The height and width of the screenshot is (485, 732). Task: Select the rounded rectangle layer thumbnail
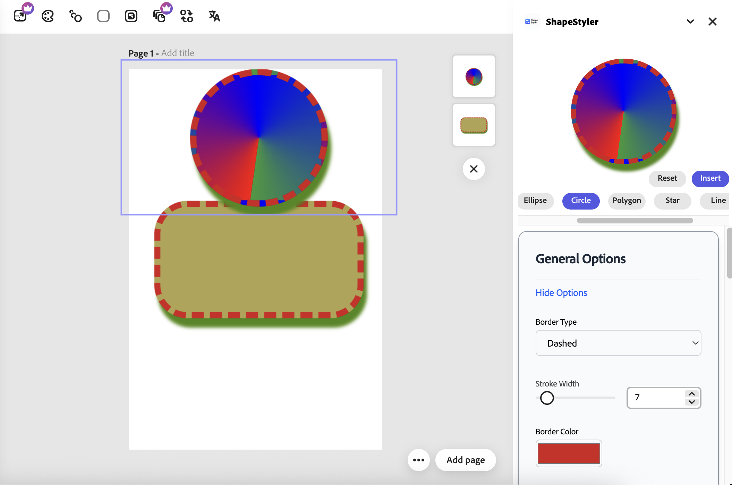(x=474, y=125)
